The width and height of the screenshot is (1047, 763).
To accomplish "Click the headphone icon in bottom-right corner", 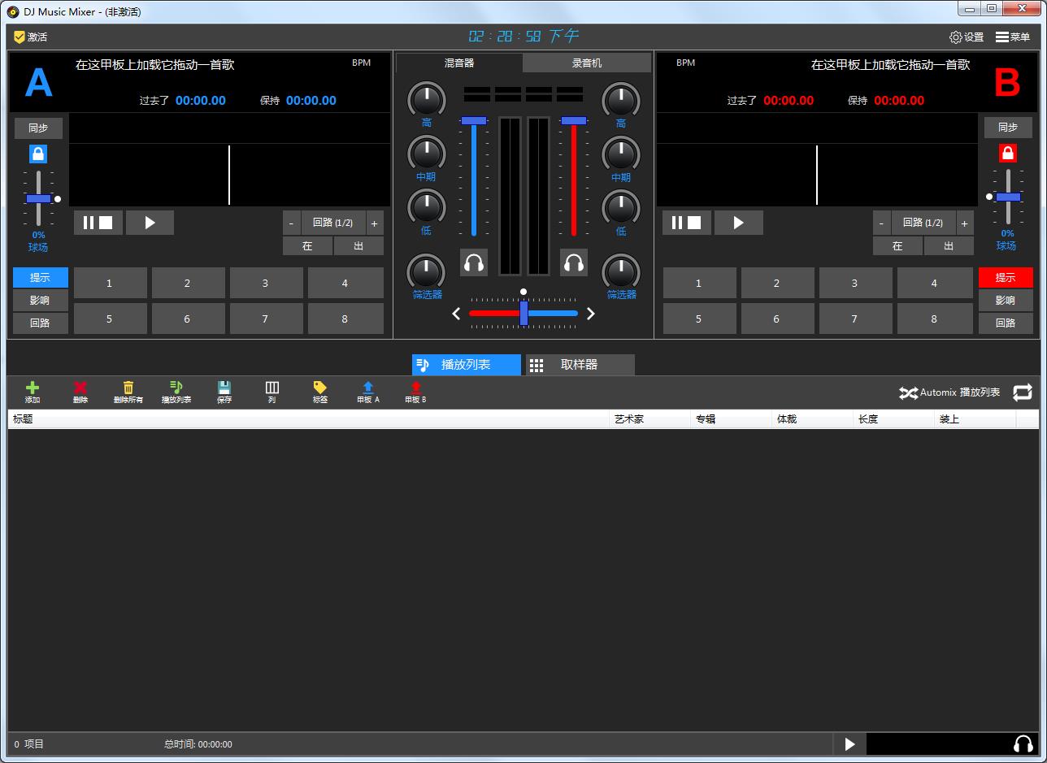I will tap(1024, 743).
